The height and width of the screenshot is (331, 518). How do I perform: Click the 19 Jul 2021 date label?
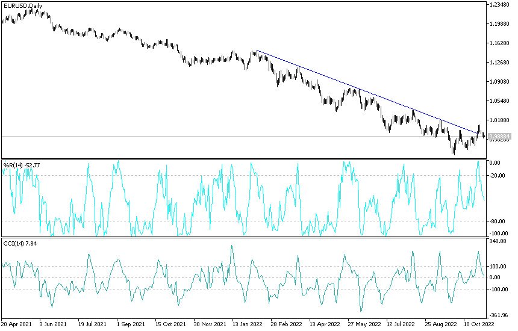click(92, 324)
